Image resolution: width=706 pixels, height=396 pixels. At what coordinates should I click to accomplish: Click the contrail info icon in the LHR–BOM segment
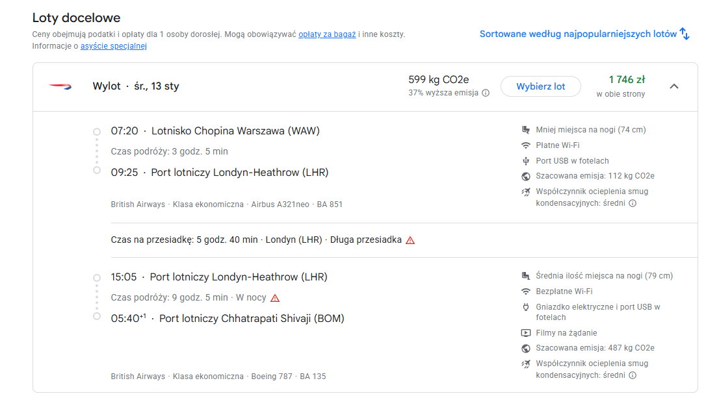point(633,375)
